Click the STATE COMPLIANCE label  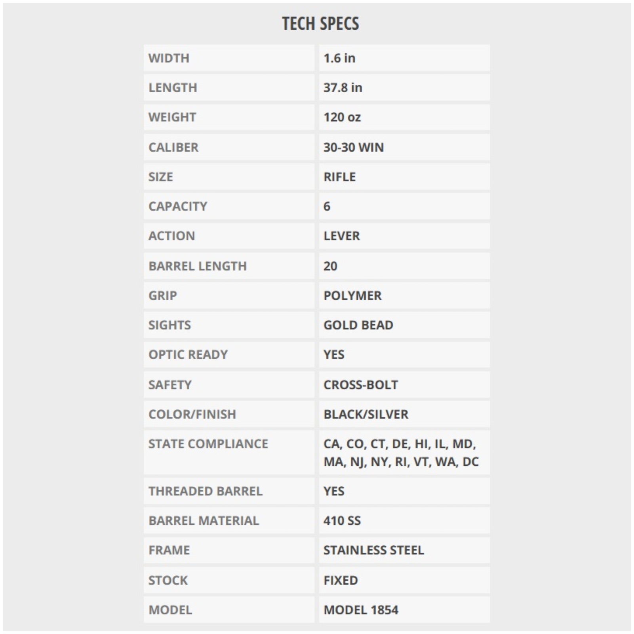click(208, 444)
